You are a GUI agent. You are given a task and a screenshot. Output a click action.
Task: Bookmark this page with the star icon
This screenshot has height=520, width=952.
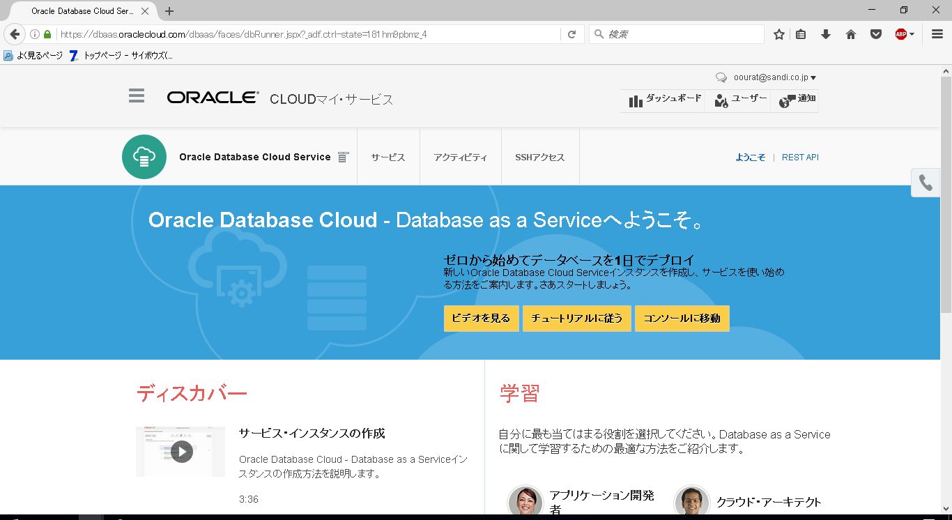[x=779, y=34]
